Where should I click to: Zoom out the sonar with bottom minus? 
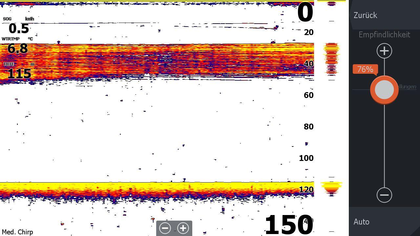(165, 228)
